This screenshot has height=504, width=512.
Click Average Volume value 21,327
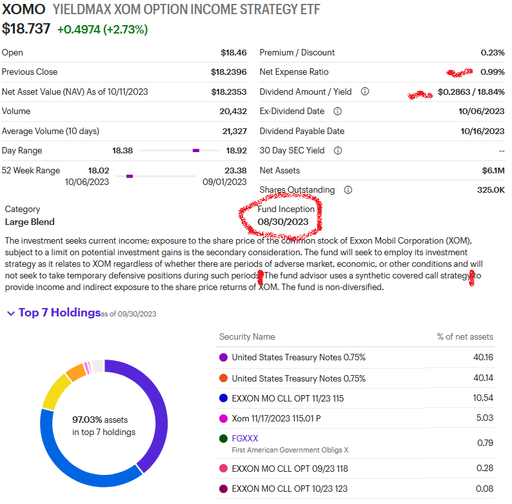click(235, 131)
